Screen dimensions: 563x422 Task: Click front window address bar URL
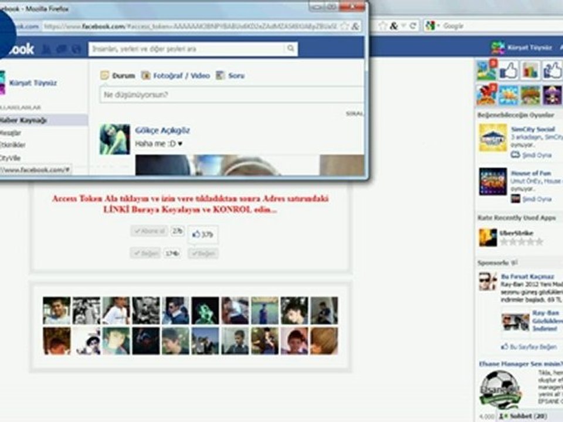[190, 26]
